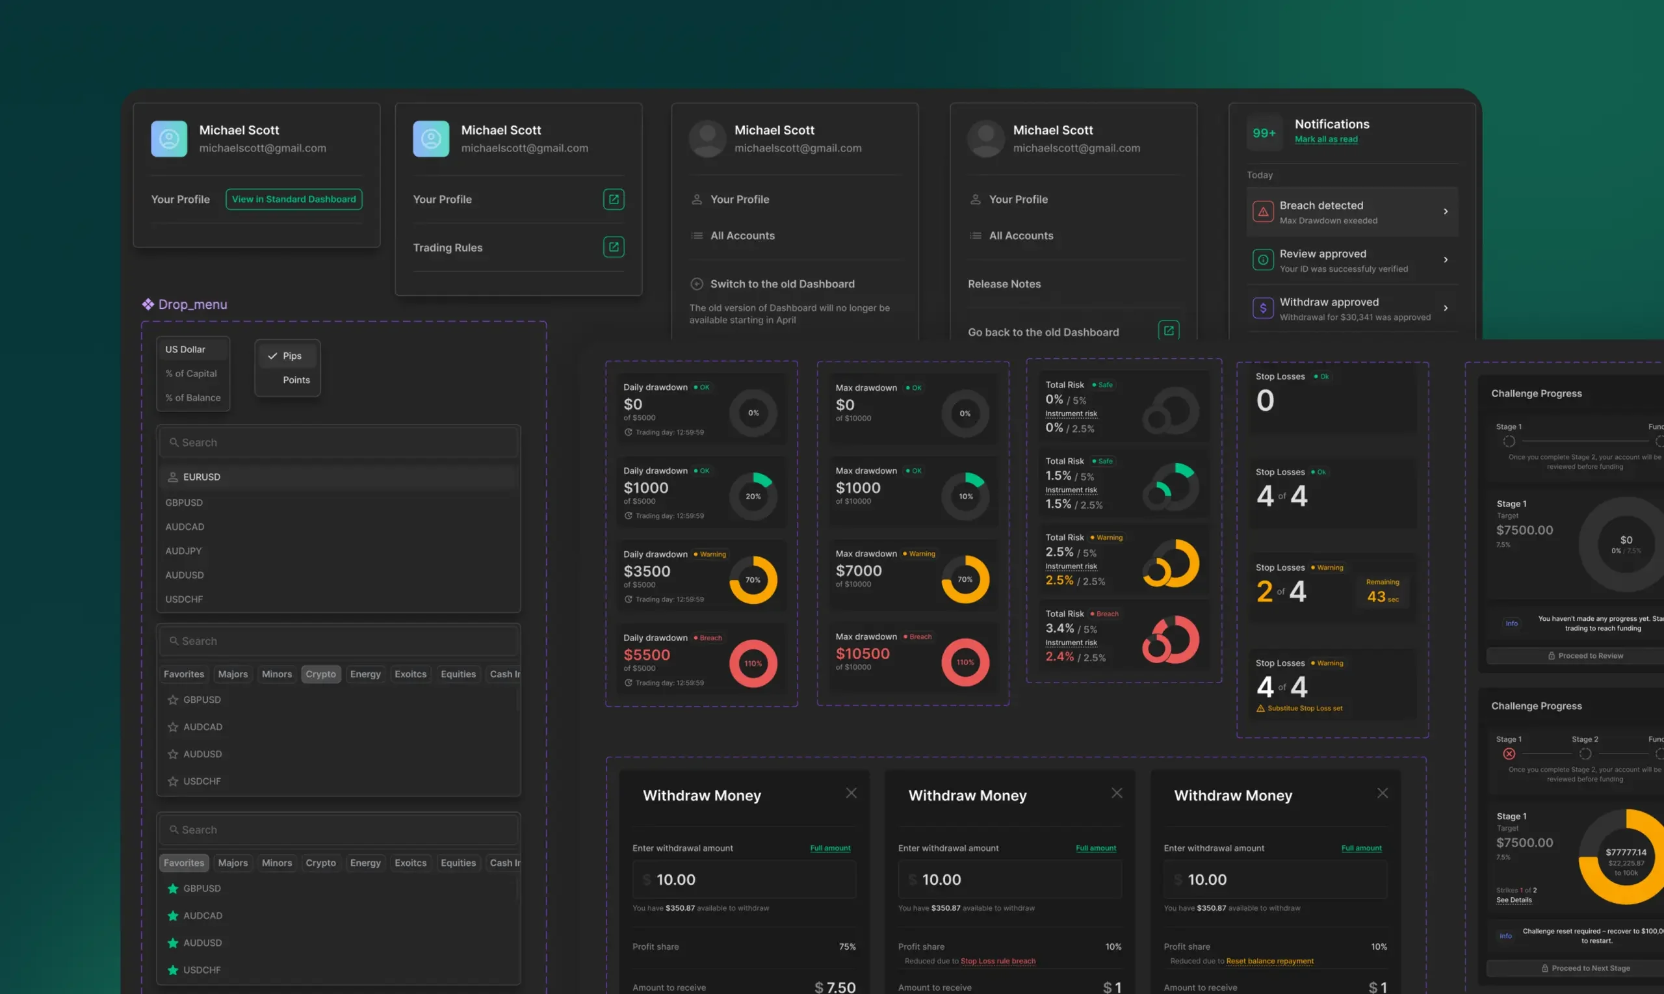This screenshot has height=994, width=1664.
Task: Click the top Search field above EURUSD
Action: (x=339, y=443)
